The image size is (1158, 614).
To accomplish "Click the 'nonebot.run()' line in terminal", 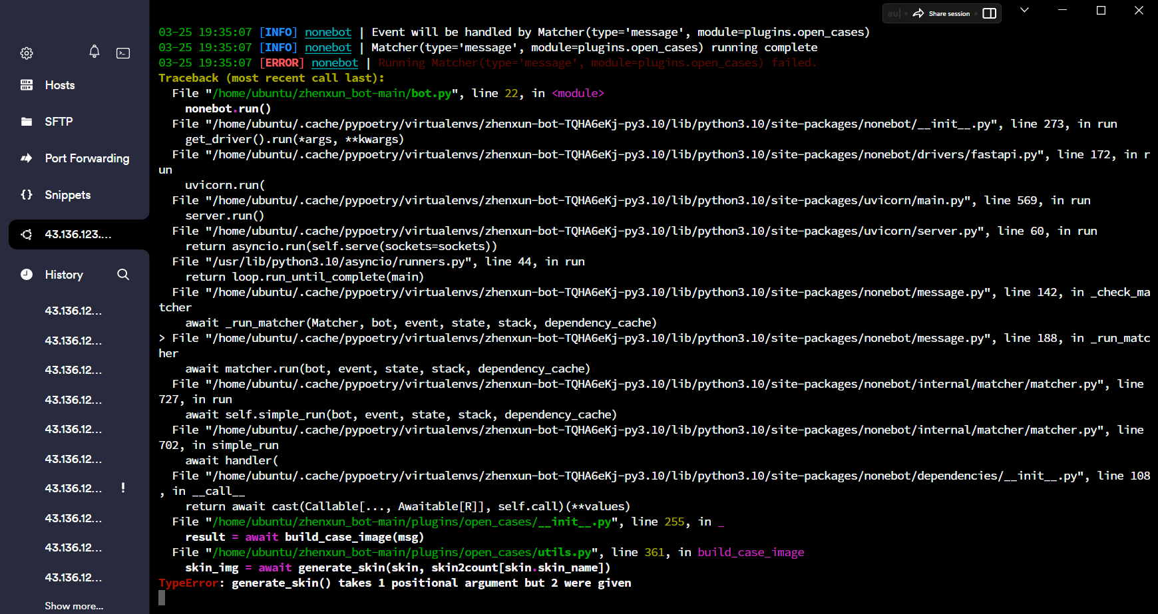I will click(x=228, y=108).
